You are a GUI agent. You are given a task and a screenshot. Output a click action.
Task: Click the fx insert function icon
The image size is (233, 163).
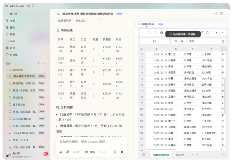click(x=182, y=41)
